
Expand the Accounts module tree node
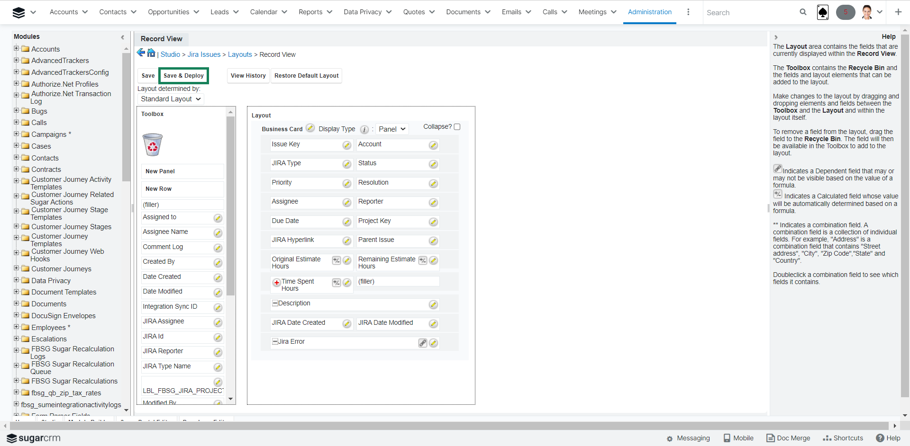[x=17, y=48]
